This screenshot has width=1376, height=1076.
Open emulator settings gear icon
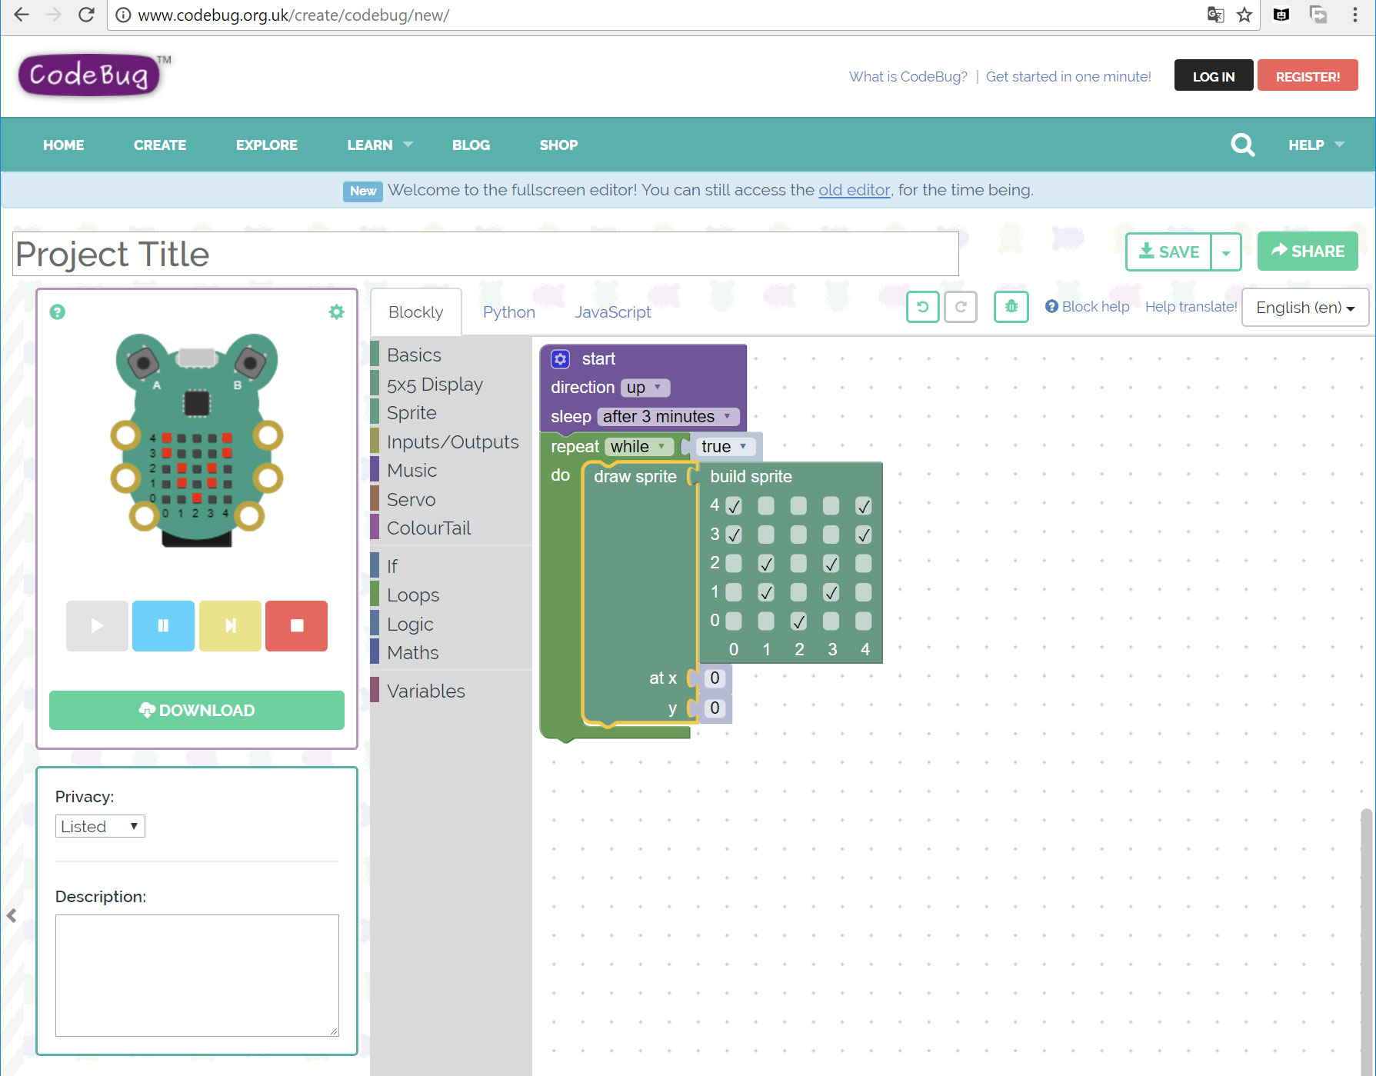336,312
